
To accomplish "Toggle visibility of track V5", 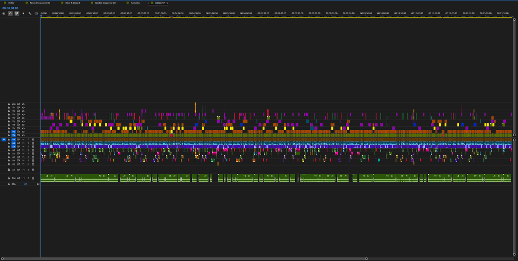I will pyautogui.click(x=23, y=121).
